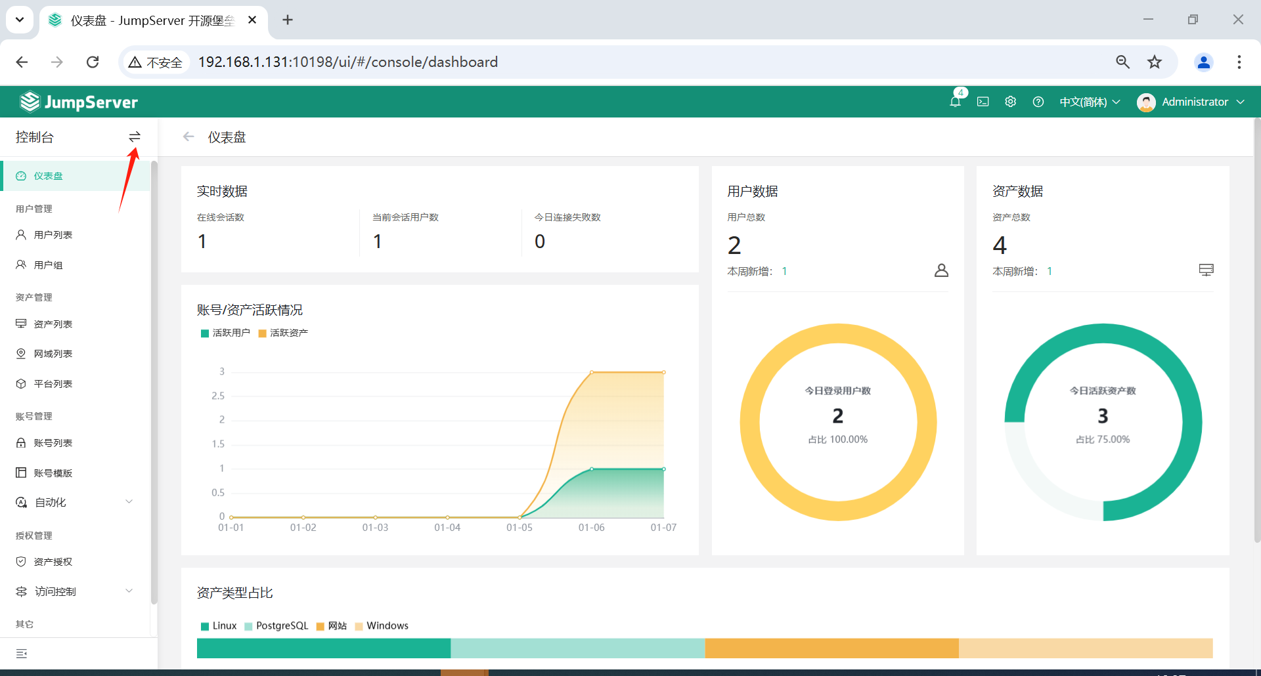Screen dimensions: 1261x676
Task: Click the 控制台 sidebar heading
Action: click(x=35, y=137)
